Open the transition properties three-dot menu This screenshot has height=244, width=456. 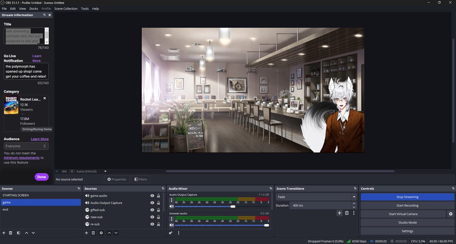pyautogui.click(x=354, y=213)
